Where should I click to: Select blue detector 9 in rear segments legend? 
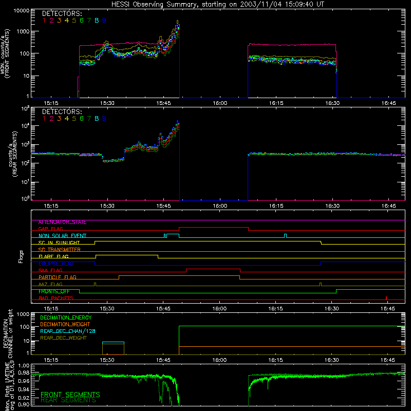tap(104, 119)
